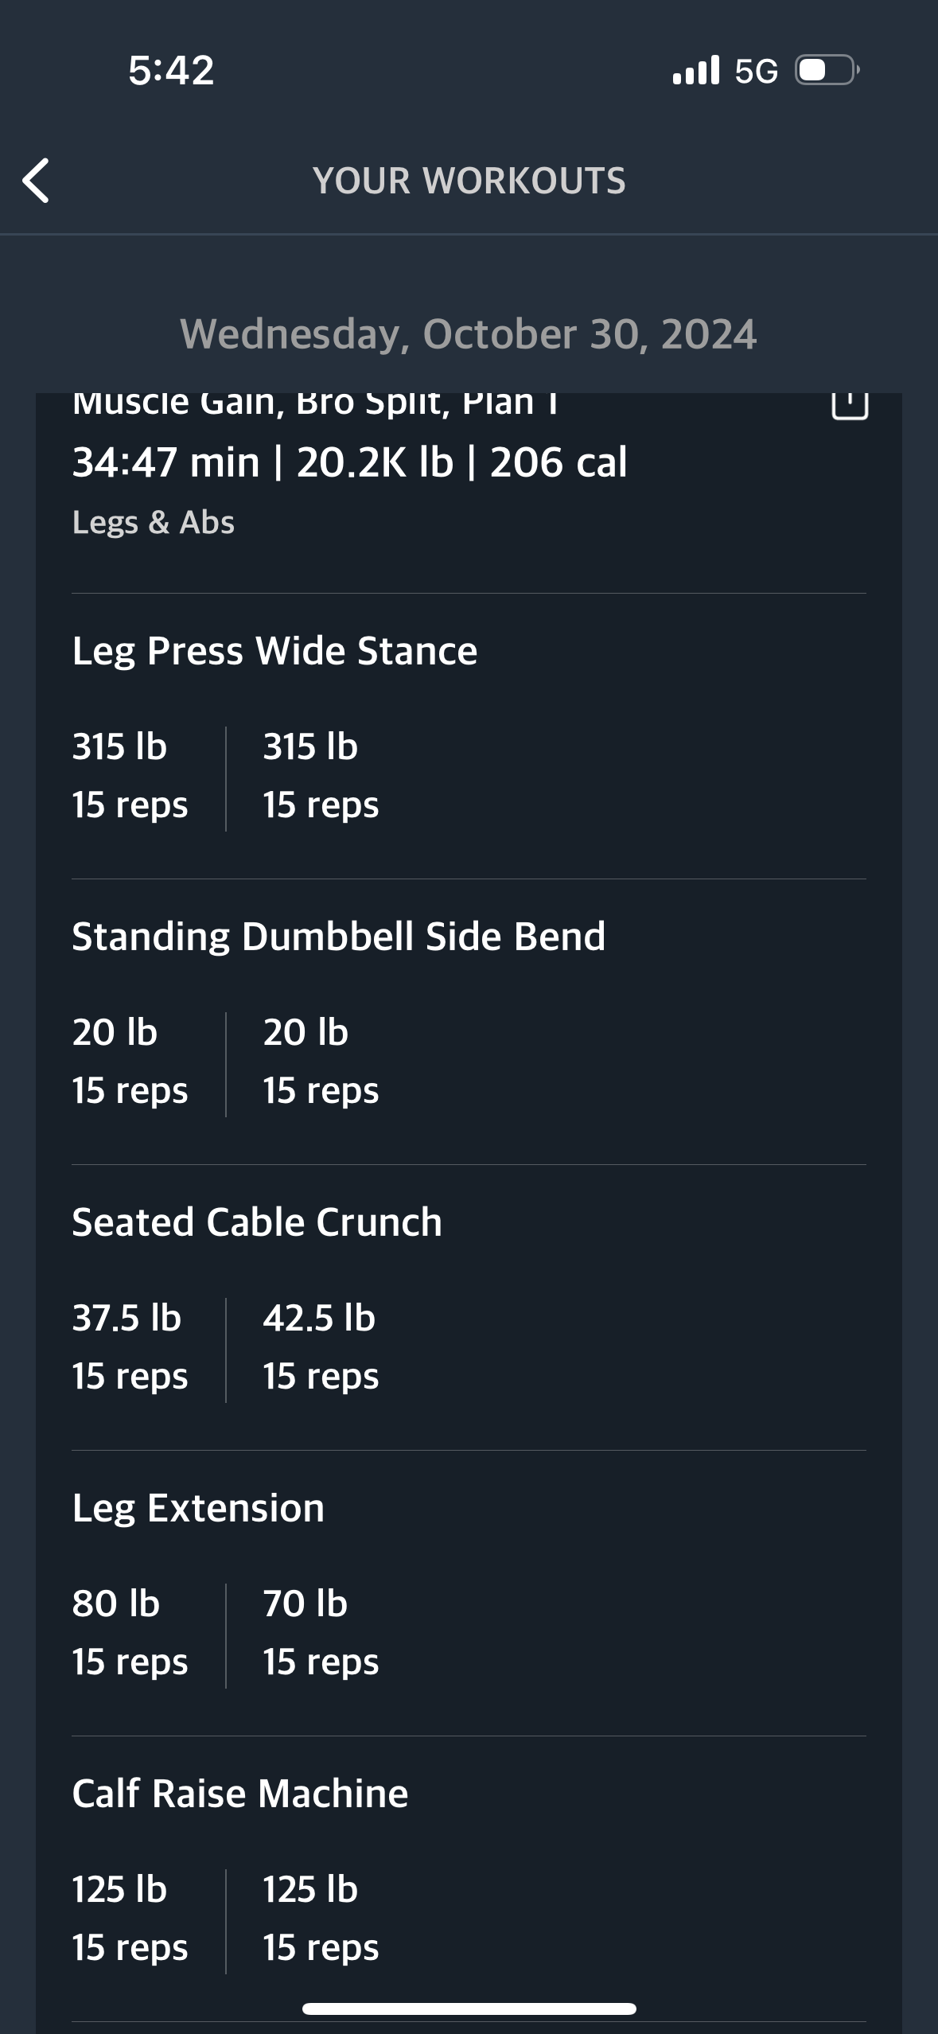
Task: Open the Calf Raise Machine exercise
Action: (x=240, y=1793)
